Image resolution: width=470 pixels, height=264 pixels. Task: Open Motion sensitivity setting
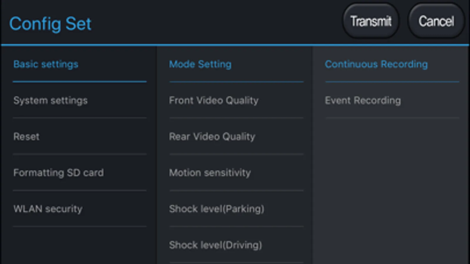210,173
